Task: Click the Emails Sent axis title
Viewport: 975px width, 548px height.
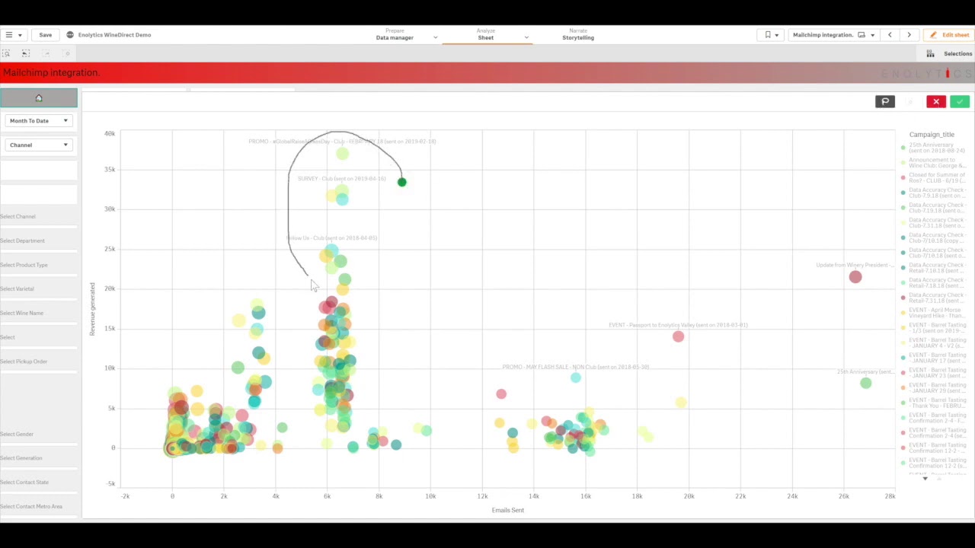Action: click(507, 511)
